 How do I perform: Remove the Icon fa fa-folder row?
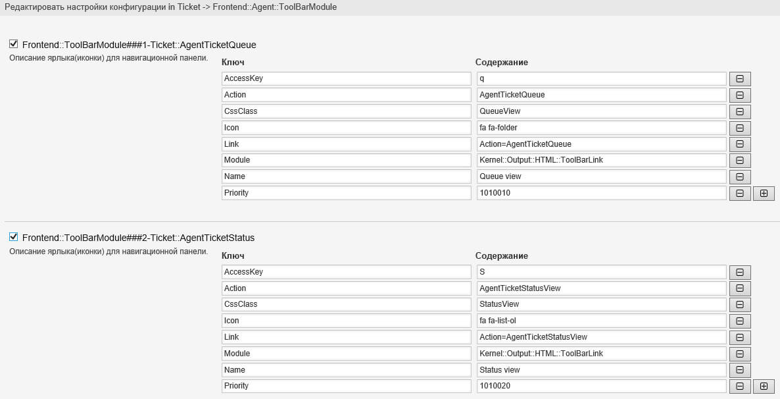click(x=740, y=128)
